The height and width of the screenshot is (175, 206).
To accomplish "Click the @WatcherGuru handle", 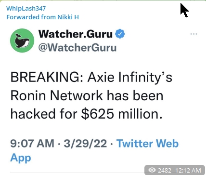I will (x=77, y=48).
